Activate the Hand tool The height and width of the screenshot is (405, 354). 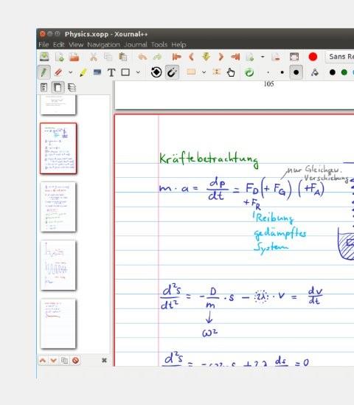[231, 72]
